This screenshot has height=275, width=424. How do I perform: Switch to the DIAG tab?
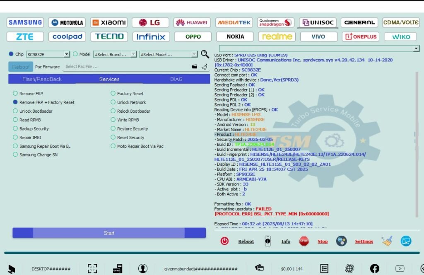(x=176, y=79)
